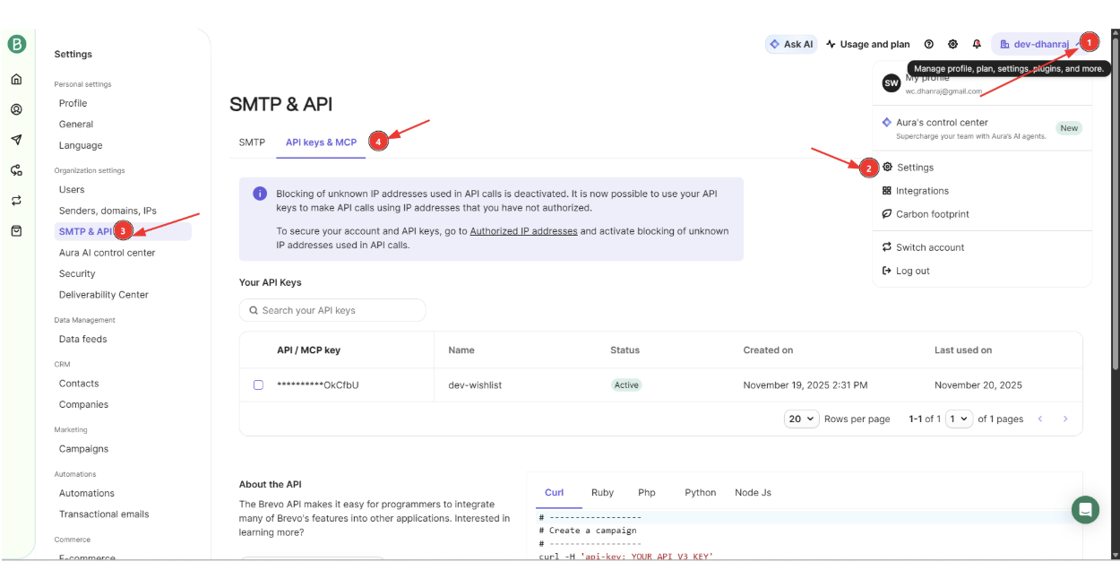Go to the previous page of API keys
The image size is (1120, 570).
point(1040,419)
